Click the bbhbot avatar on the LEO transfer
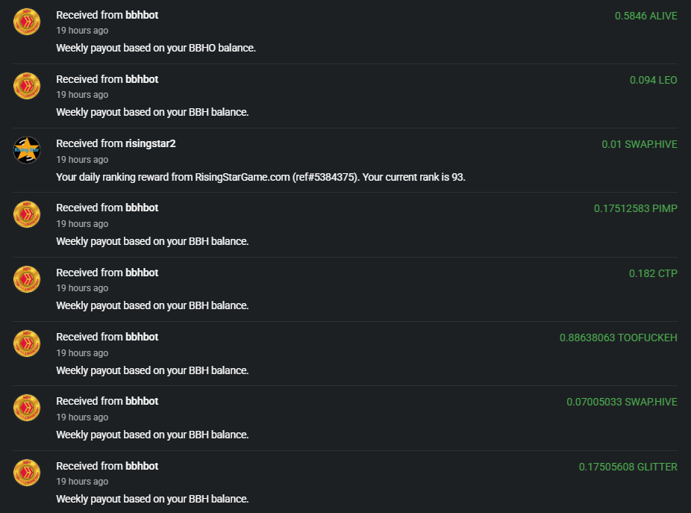The width and height of the screenshot is (691, 513). click(x=27, y=85)
